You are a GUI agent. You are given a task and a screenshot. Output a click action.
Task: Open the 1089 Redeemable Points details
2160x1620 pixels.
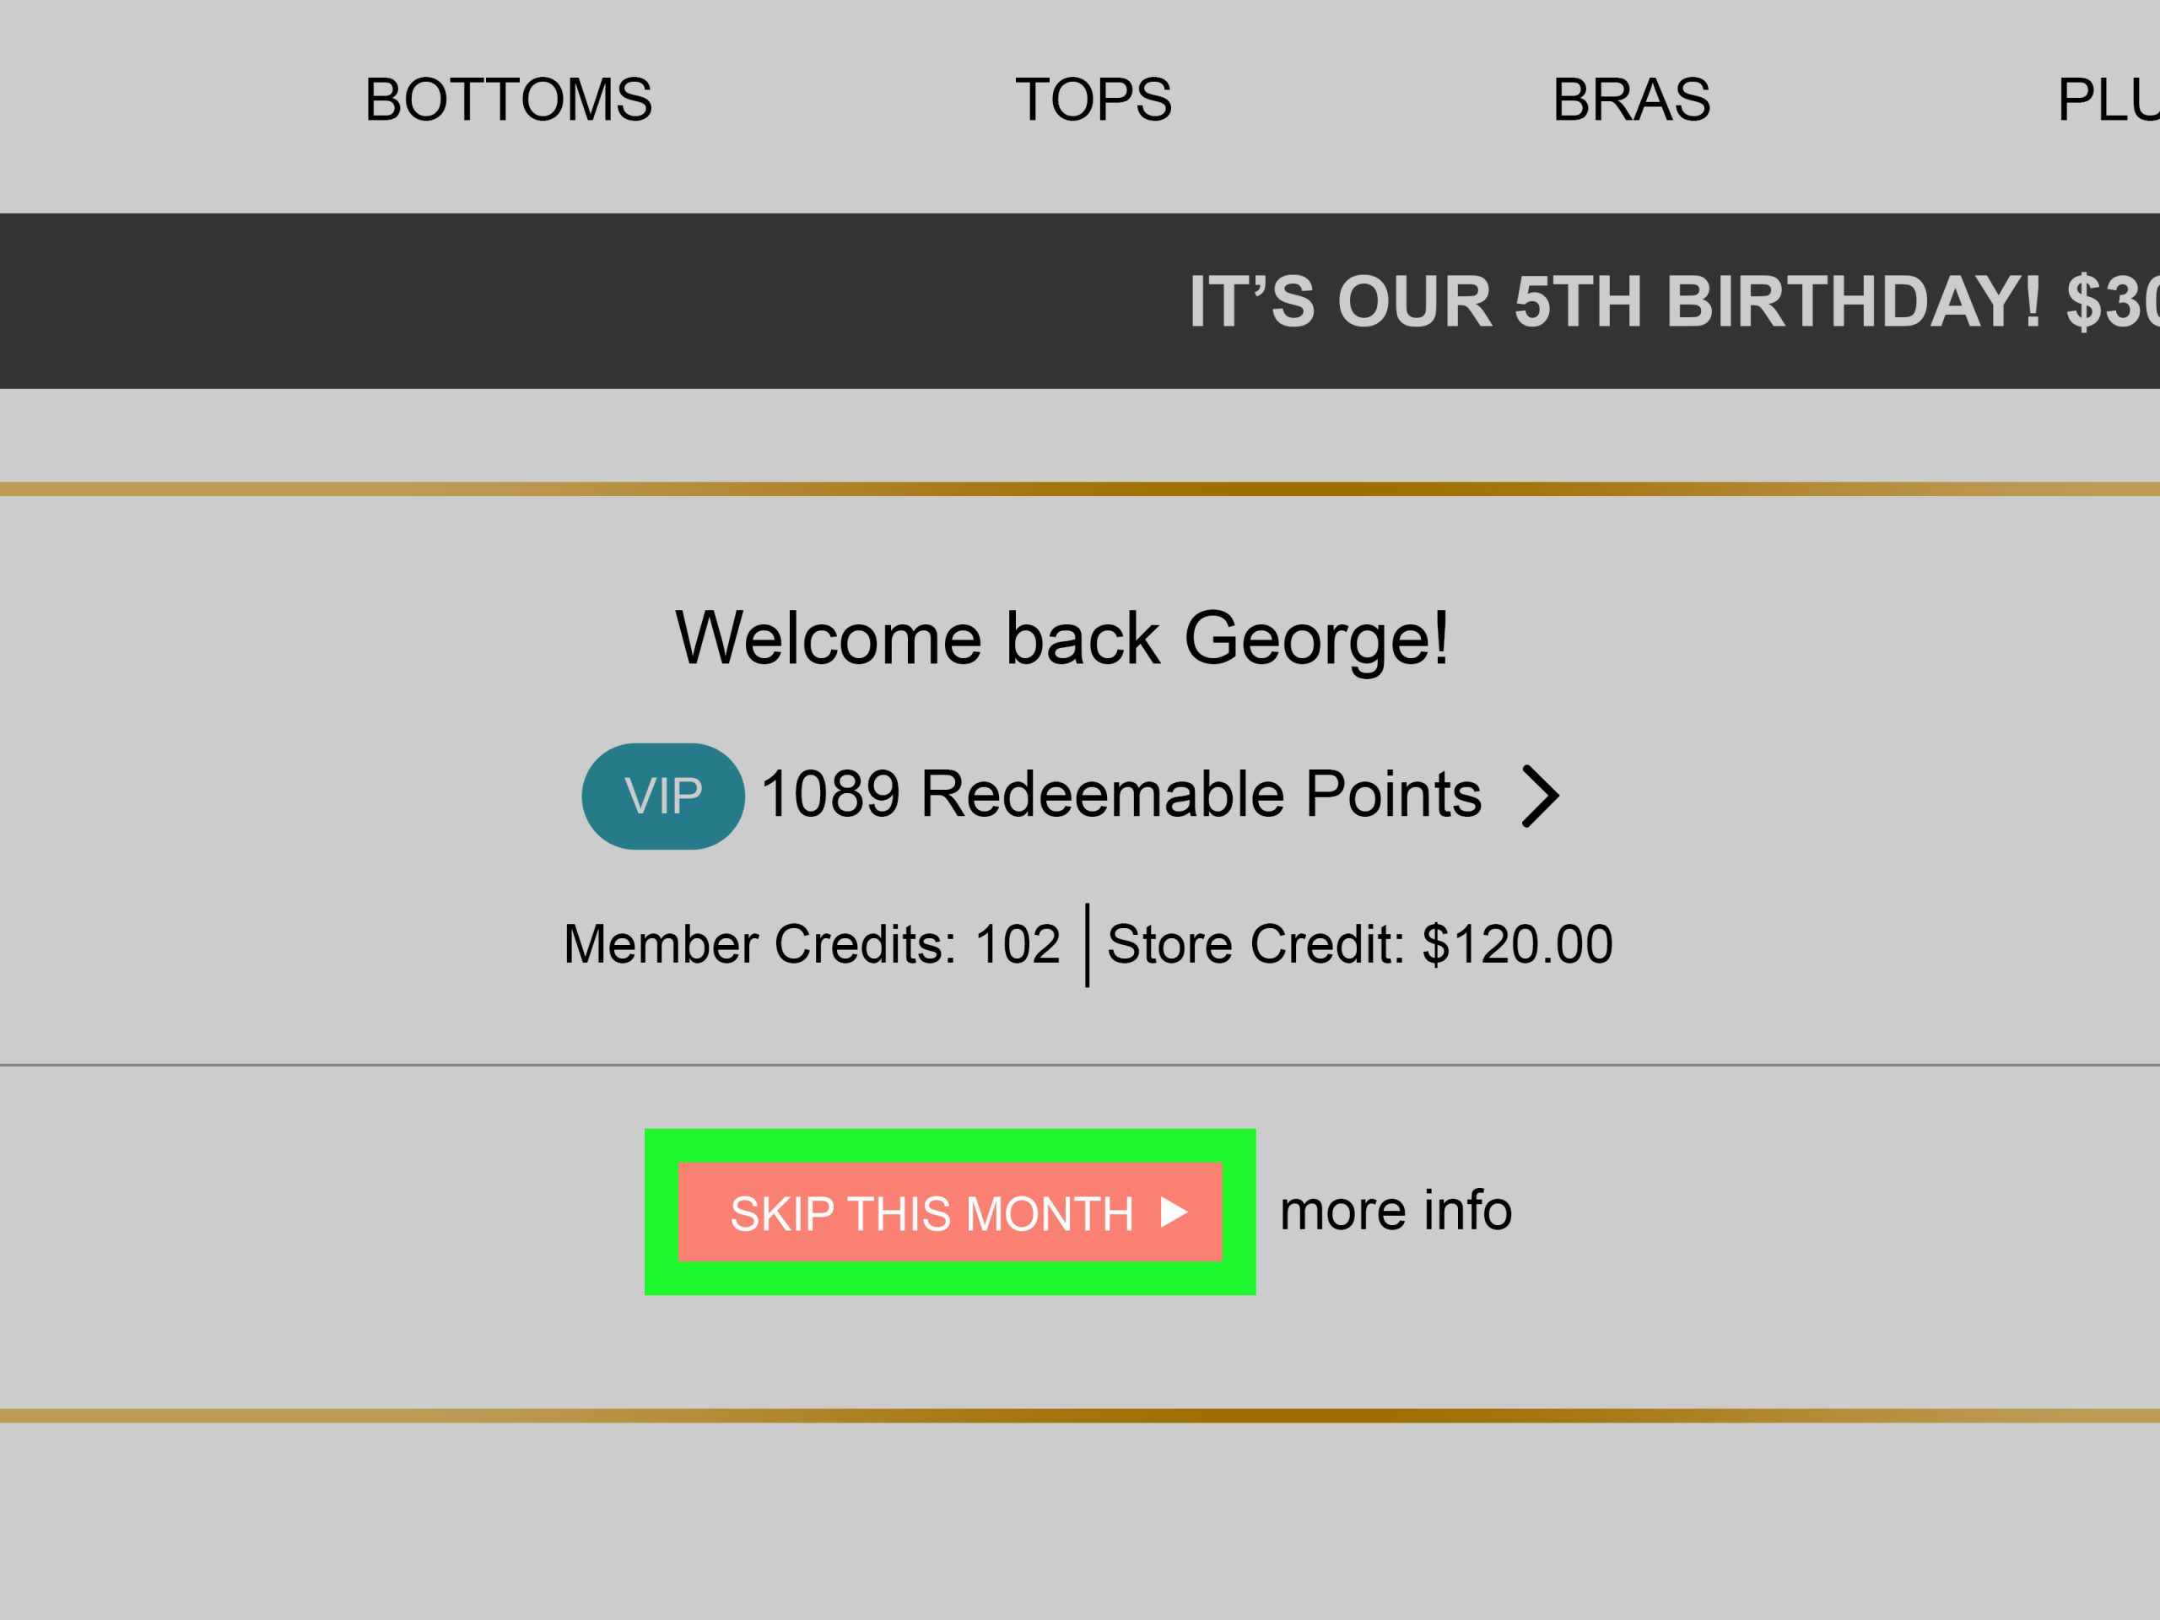point(1120,794)
